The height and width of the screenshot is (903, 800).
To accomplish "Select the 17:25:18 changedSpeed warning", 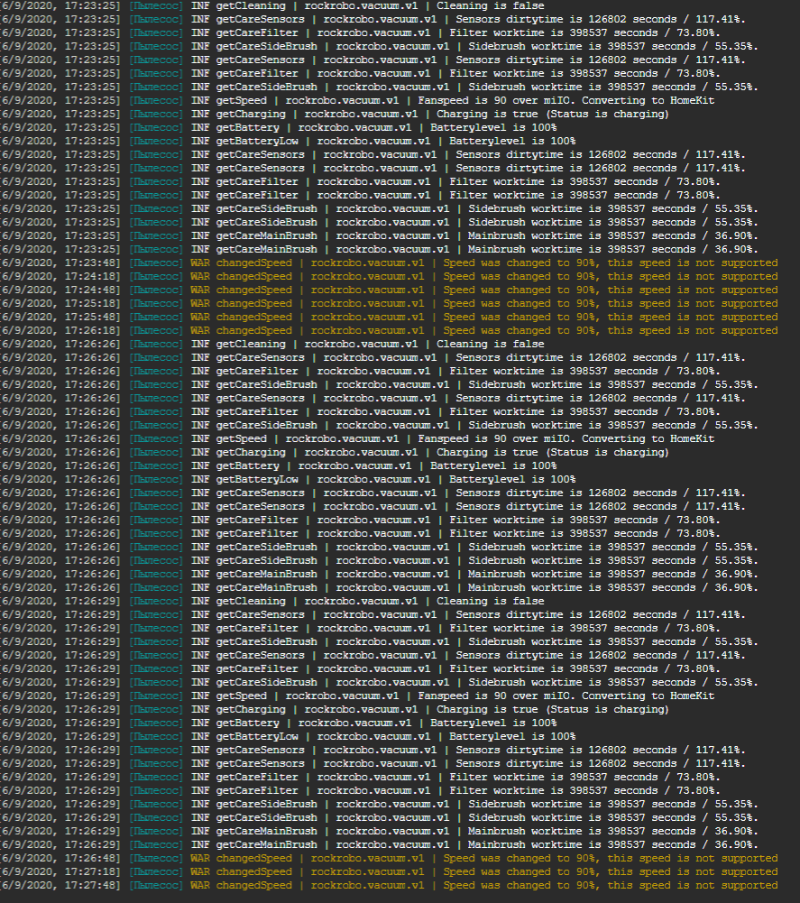I will [389, 303].
